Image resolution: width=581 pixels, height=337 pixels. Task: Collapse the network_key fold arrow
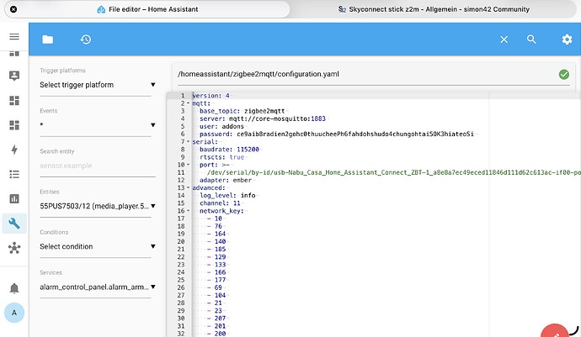tap(189, 211)
